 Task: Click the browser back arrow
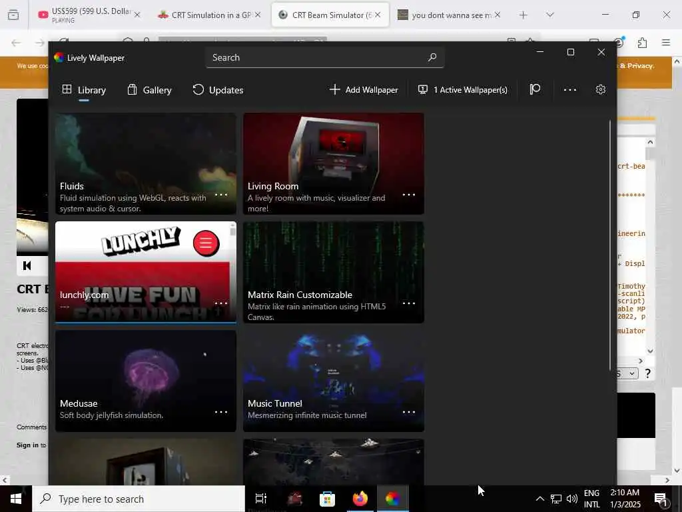[16, 43]
